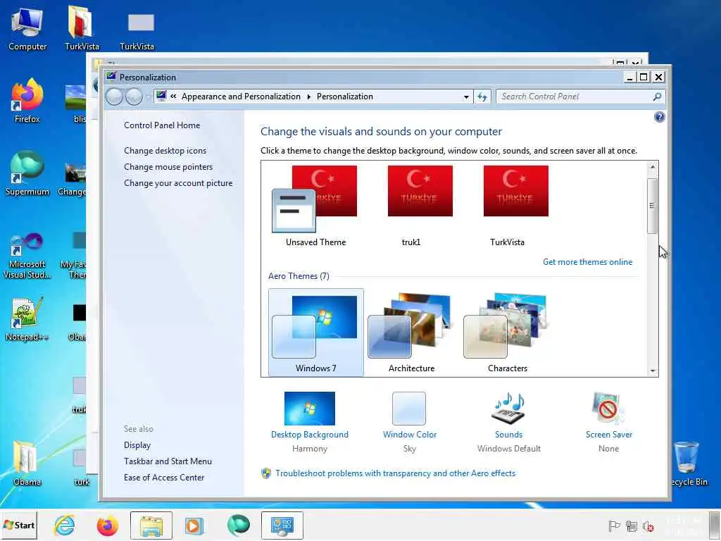The width and height of the screenshot is (721, 541).
Task: Open the TurkVista theme file icon on the desktop
Action: 137,28
